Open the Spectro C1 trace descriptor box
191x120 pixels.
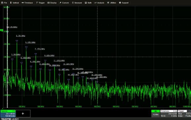click(x=8, y=113)
